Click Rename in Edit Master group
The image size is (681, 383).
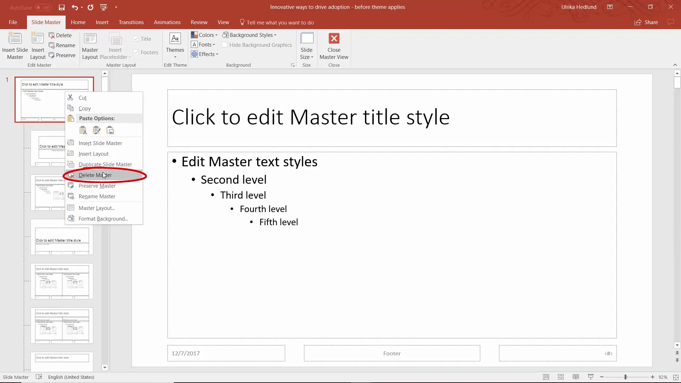coord(62,45)
